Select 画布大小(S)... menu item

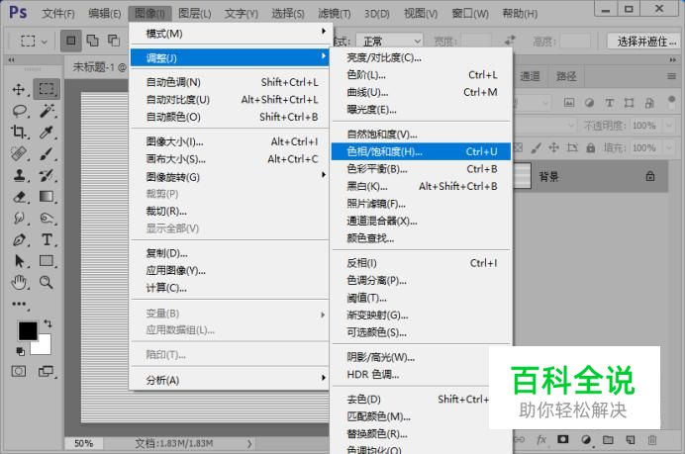coord(230,159)
